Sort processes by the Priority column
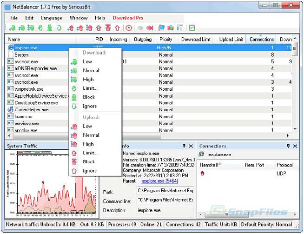This screenshot has width=304, height=234. [165, 40]
